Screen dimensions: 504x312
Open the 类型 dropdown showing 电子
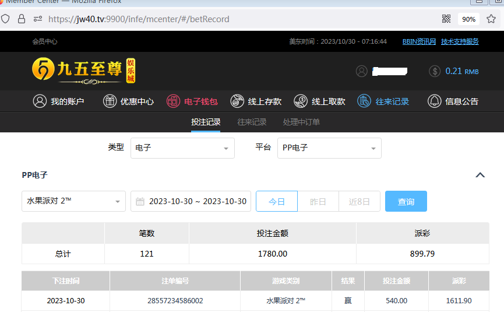tap(182, 148)
